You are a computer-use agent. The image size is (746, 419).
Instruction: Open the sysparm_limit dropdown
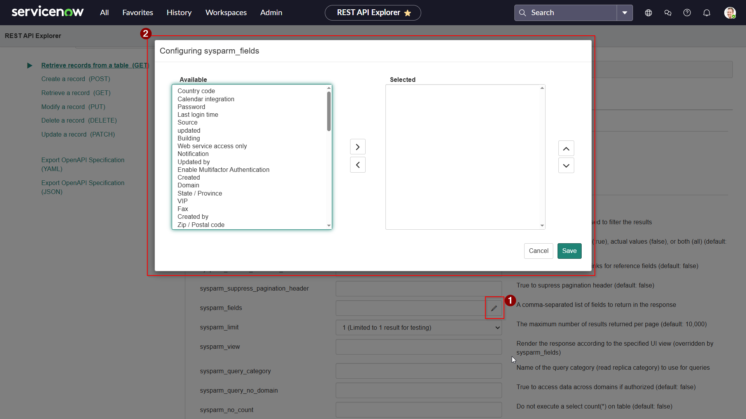pos(418,327)
